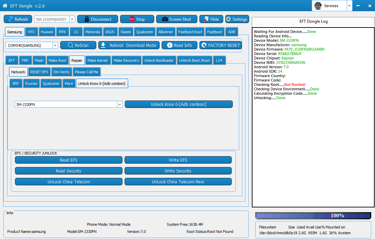This screenshot has height=239, width=375.
Task: Expand the SM-J330FN|42007 device dropdown
Action: (72, 19)
